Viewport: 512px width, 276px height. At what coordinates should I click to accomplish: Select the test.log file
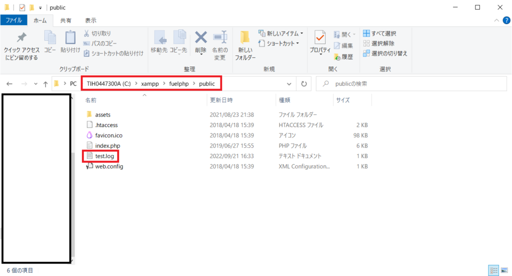104,156
